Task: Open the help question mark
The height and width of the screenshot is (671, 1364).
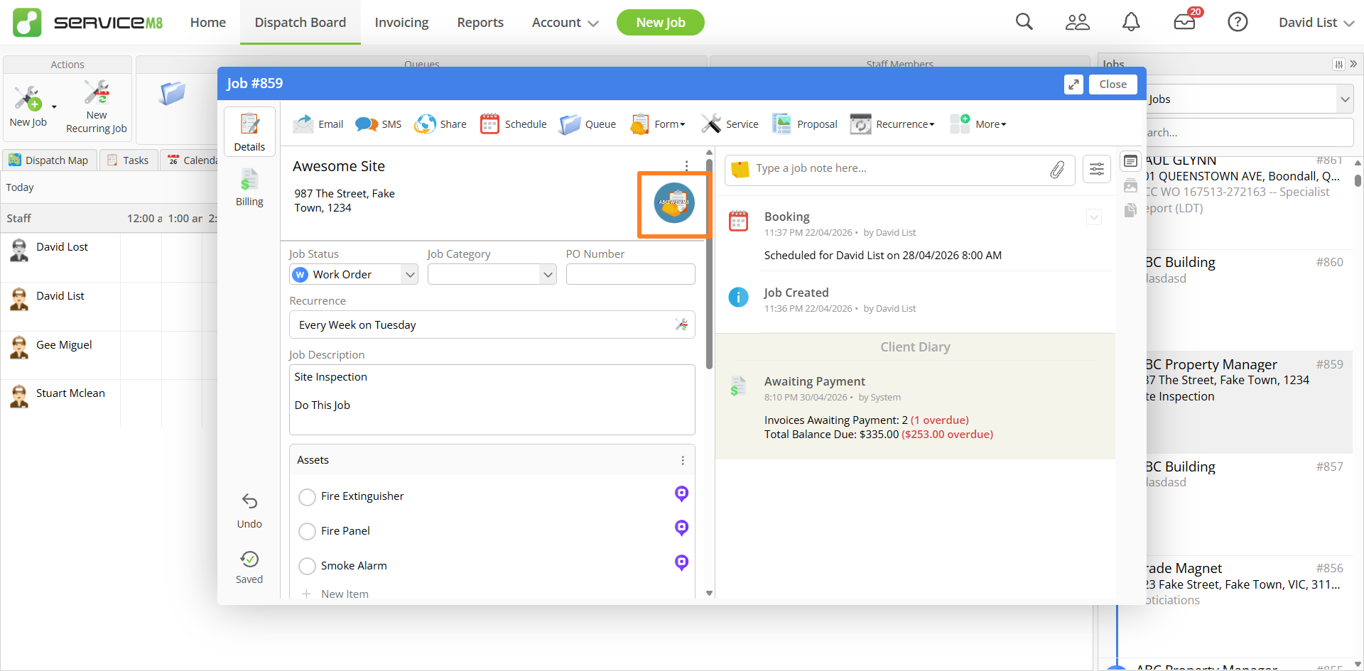Action: pyautogui.click(x=1238, y=22)
